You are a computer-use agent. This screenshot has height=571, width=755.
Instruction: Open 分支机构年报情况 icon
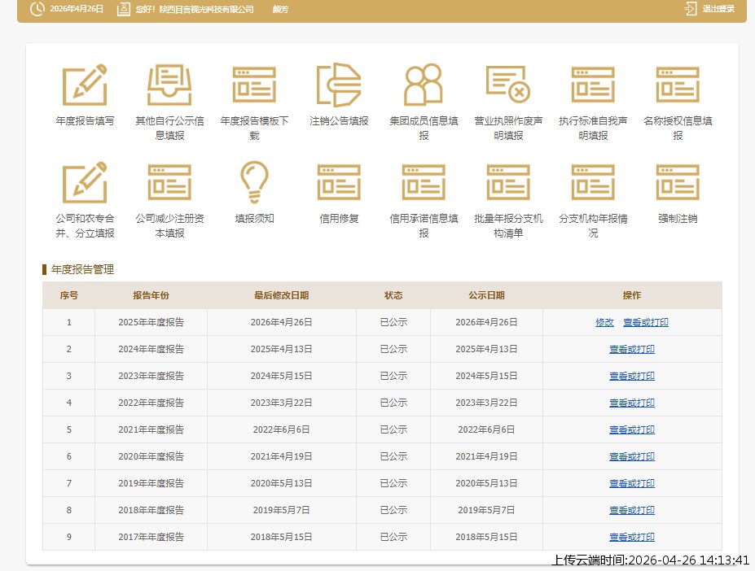tap(593, 182)
